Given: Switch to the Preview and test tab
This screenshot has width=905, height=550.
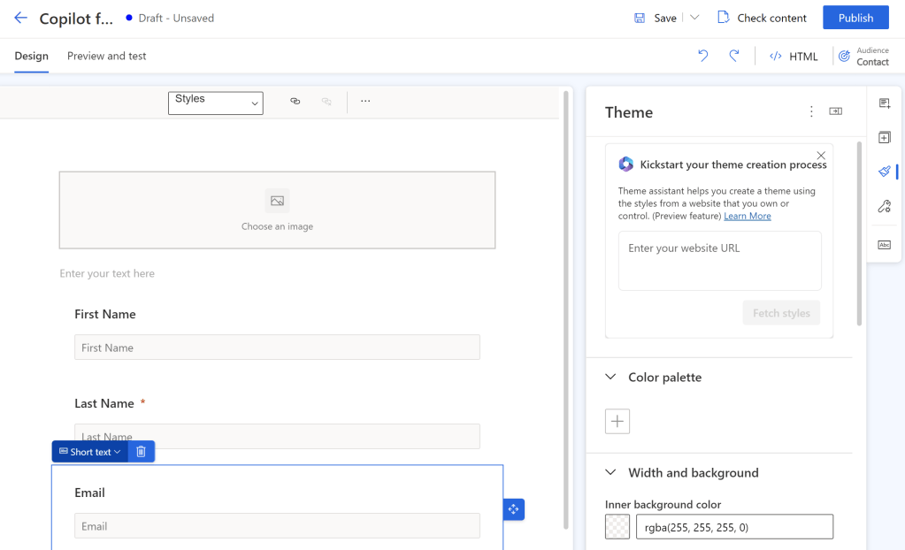Looking at the screenshot, I should [107, 56].
